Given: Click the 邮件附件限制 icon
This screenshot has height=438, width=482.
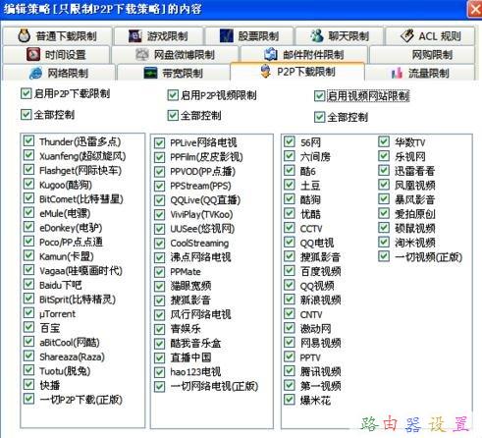Looking at the screenshot, I should [271, 54].
